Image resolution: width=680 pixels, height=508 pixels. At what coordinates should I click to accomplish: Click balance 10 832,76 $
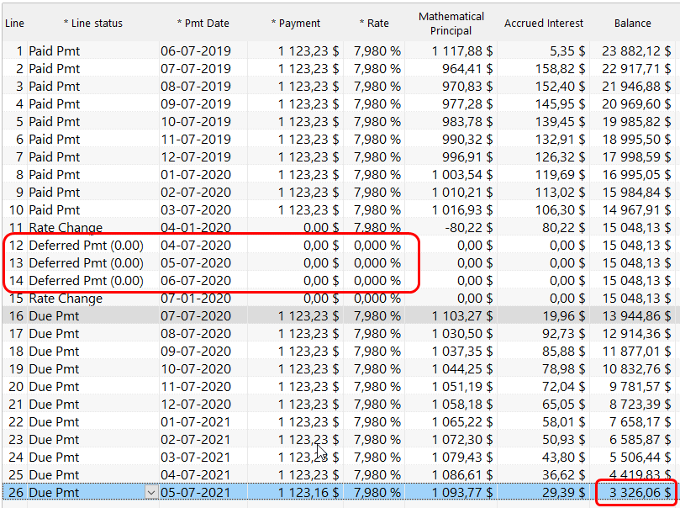pos(636,369)
